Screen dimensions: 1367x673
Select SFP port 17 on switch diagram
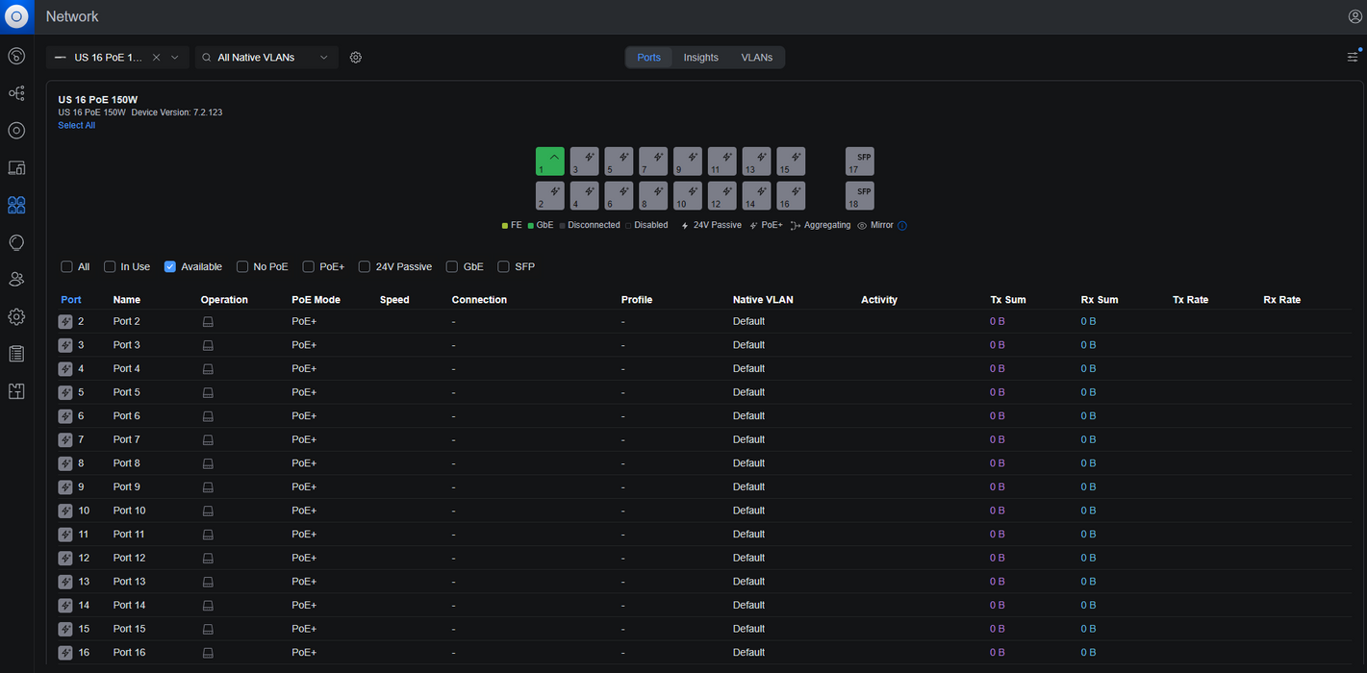pyautogui.click(x=860, y=162)
